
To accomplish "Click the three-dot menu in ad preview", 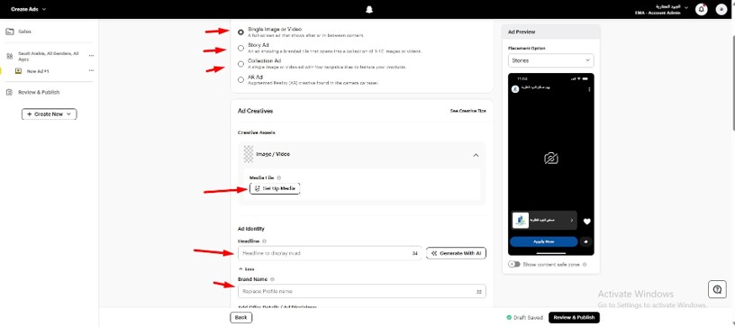I will pyautogui.click(x=589, y=89).
